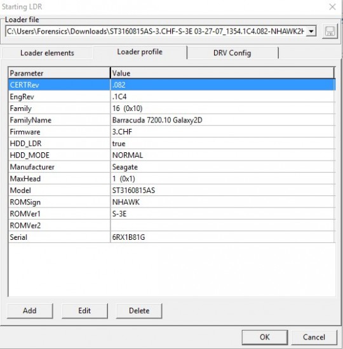Click the NHAWK value cell

click(x=223, y=202)
